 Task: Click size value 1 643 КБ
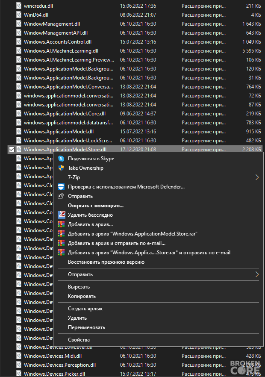pyautogui.click(x=251, y=24)
